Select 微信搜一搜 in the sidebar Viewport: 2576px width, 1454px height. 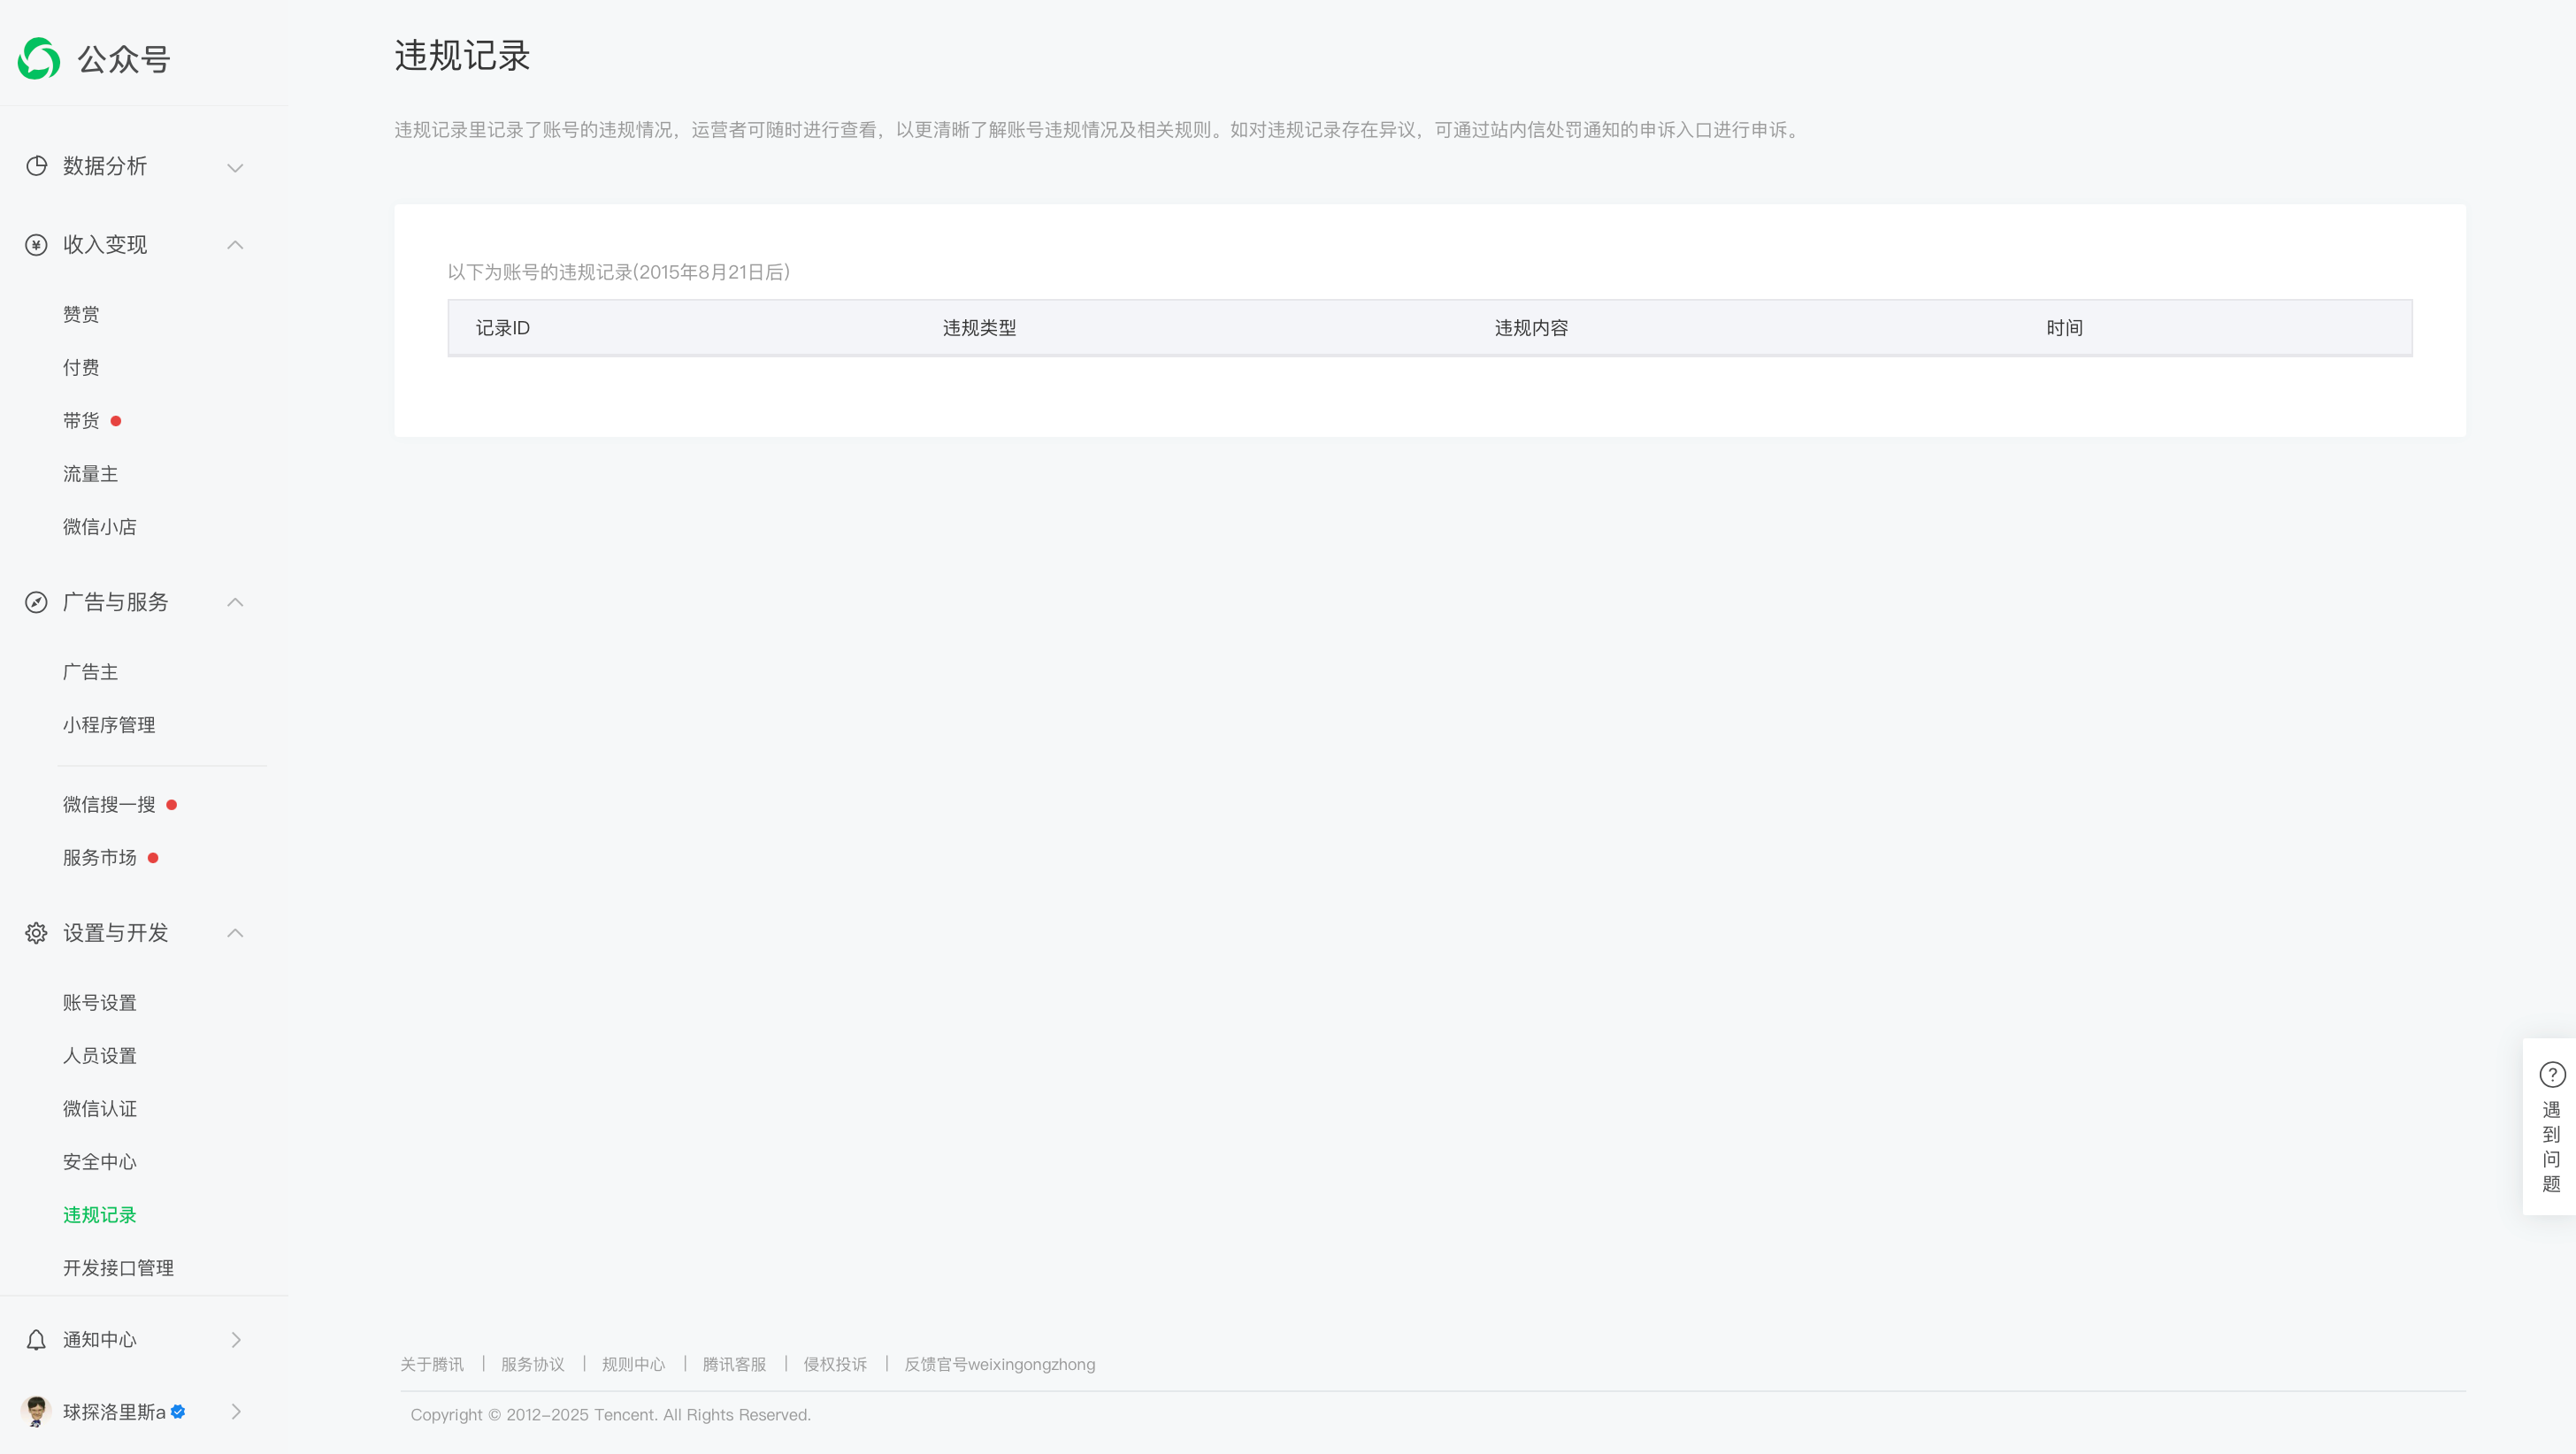pyautogui.click(x=109, y=805)
